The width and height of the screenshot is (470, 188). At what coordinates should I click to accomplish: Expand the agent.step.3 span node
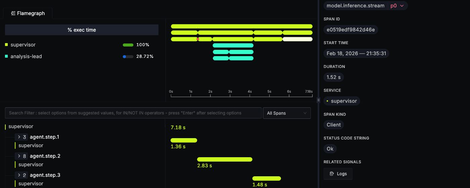pos(19,175)
